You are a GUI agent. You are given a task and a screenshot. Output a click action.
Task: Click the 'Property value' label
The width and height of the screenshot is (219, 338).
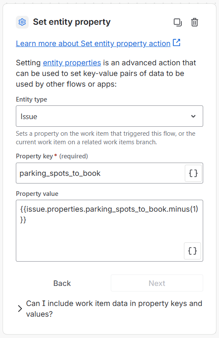[x=37, y=194]
